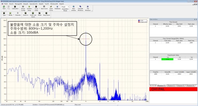This screenshot has height=106, width=198.
Task: Expand the Curve Limits dropdown arrow
Action: pos(39,9)
